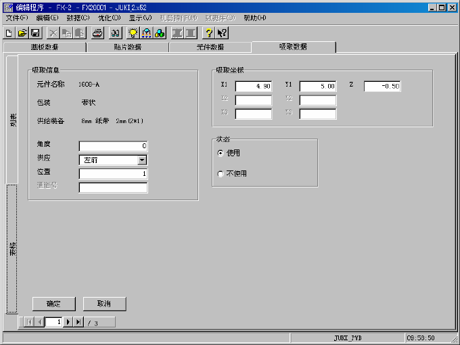
Task: Click the first grayed-out beam icon
Action: click(x=177, y=33)
